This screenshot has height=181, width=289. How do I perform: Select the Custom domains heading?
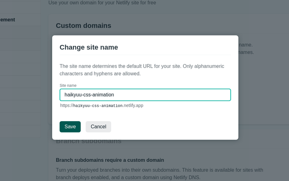pos(83,26)
